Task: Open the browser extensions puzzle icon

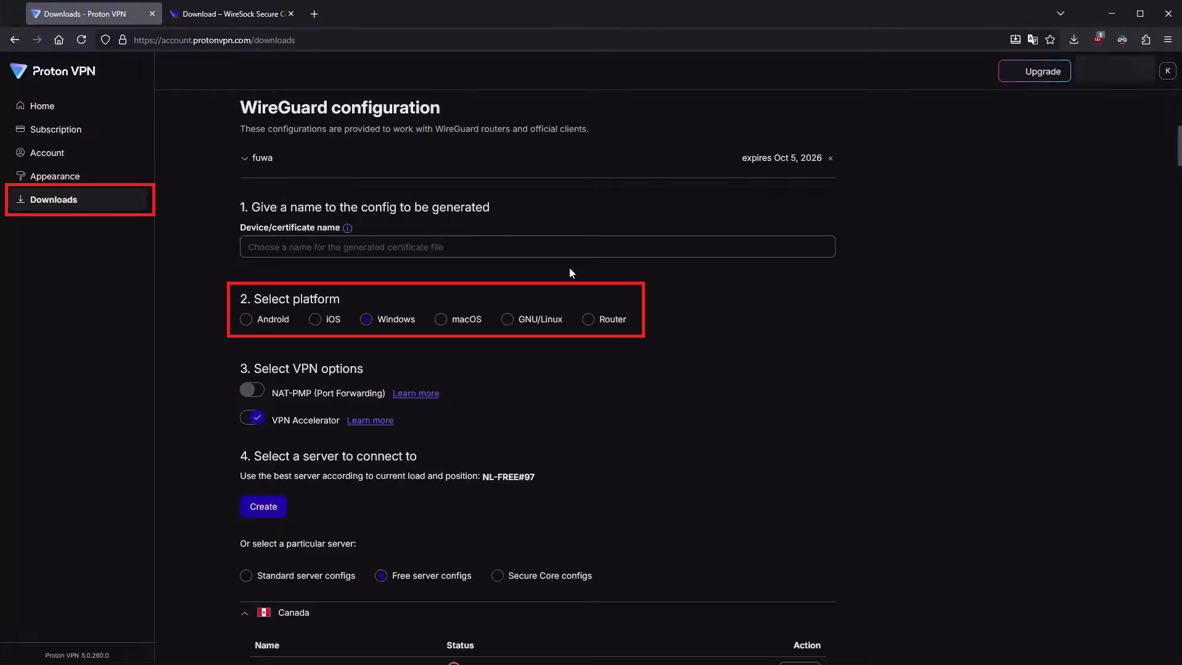Action: point(1146,39)
